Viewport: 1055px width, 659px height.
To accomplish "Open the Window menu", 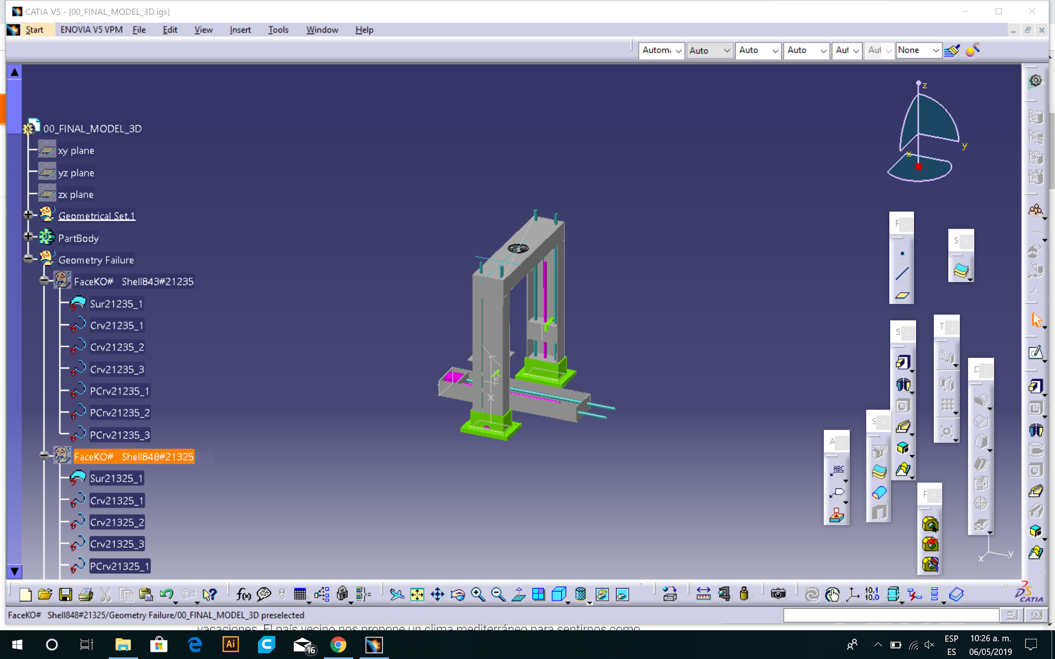I will pos(322,30).
